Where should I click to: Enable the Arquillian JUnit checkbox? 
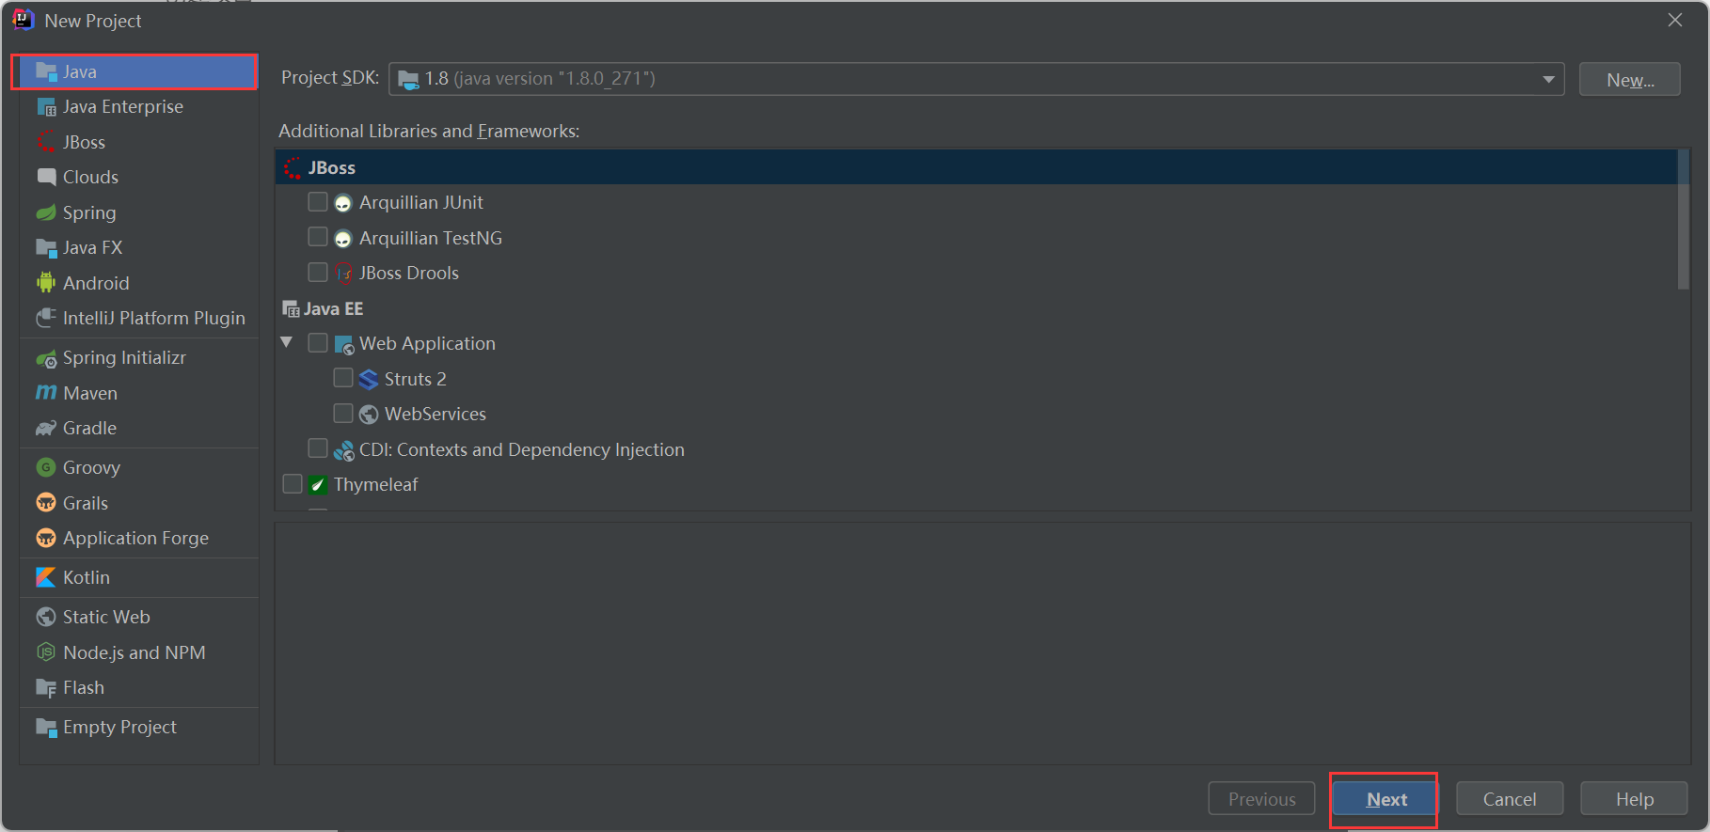pyautogui.click(x=318, y=202)
